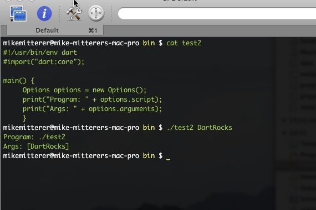The height and width of the screenshot is (210, 316).
Task: Open the small arrow under the windows icon
Action: coord(12,20)
